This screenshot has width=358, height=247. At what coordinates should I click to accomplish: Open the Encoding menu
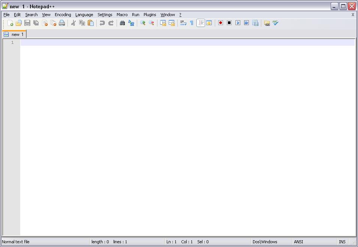pos(63,15)
